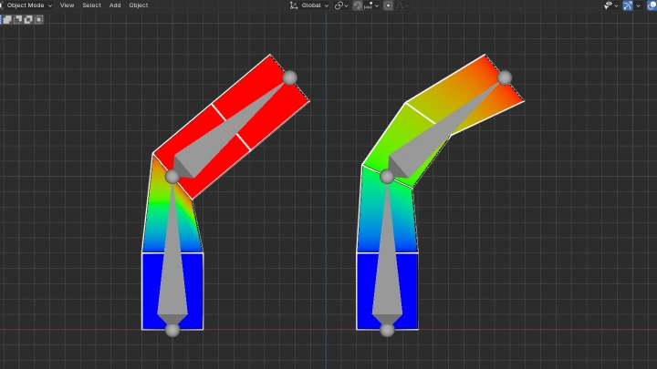657x369 pixels.
Task: Open the Object menu
Action: pos(139,5)
